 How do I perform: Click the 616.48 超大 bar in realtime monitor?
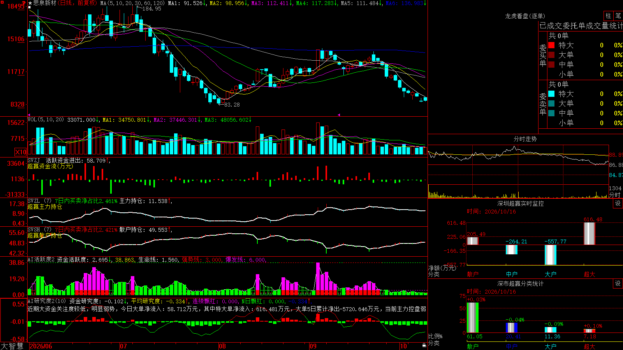pyautogui.click(x=590, y=233)
